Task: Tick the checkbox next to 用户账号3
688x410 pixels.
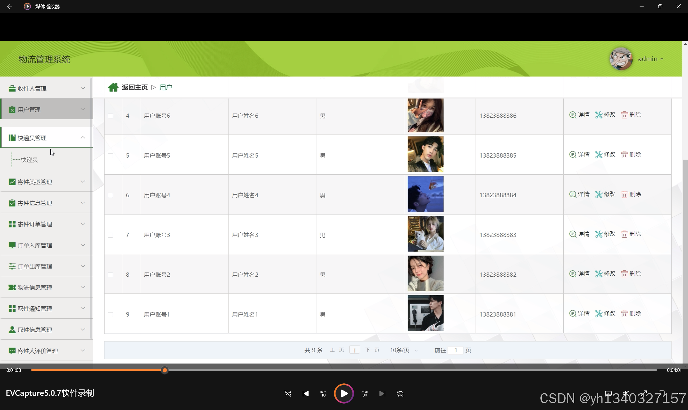Action: (111, 235)
